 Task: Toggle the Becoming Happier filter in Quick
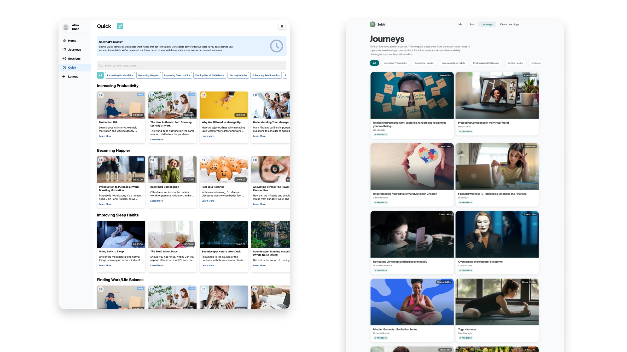(148, 75)
